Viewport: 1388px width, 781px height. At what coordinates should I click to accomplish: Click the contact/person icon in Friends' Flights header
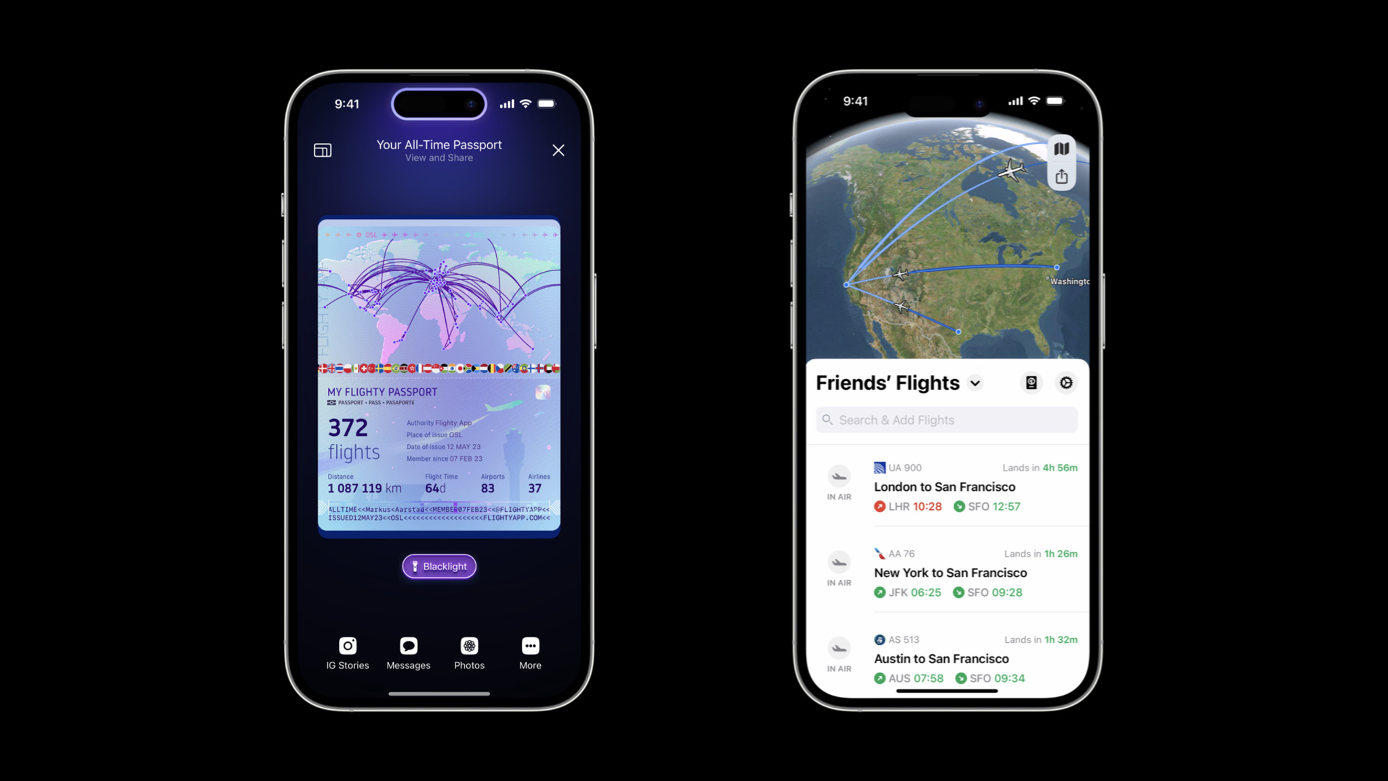click(x=1031, y=382)
